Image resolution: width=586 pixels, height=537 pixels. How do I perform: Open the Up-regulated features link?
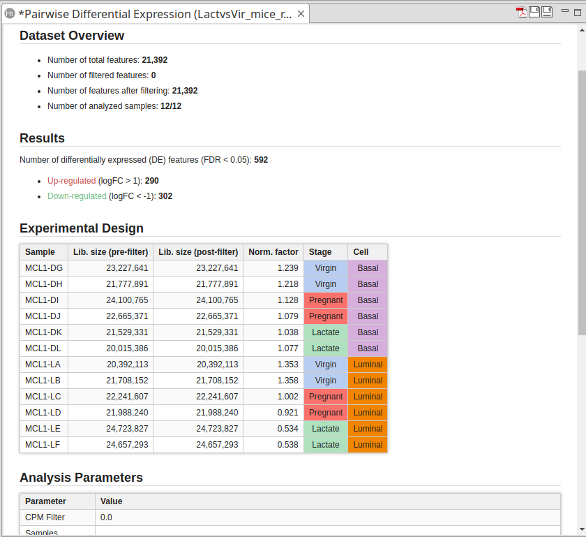click(x=71, y=180)
